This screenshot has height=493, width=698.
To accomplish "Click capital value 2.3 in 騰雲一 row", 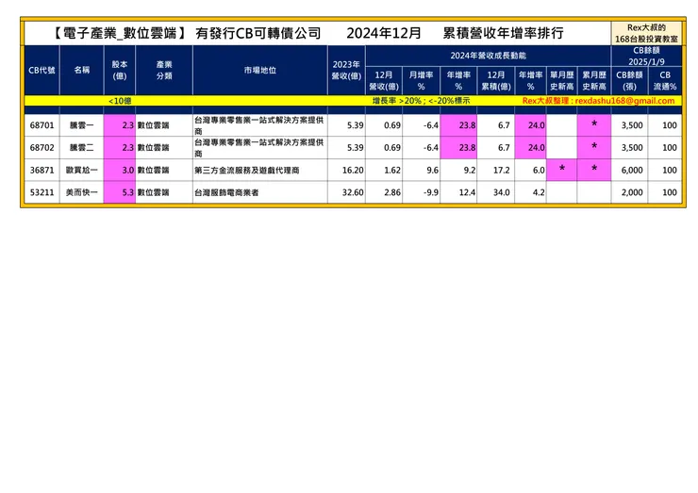I will point(127,125).
